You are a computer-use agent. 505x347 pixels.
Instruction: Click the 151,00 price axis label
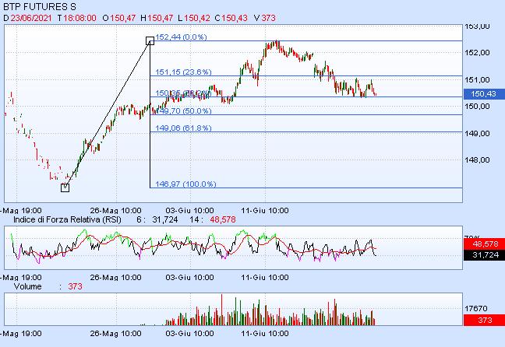[x=477, y=79]
